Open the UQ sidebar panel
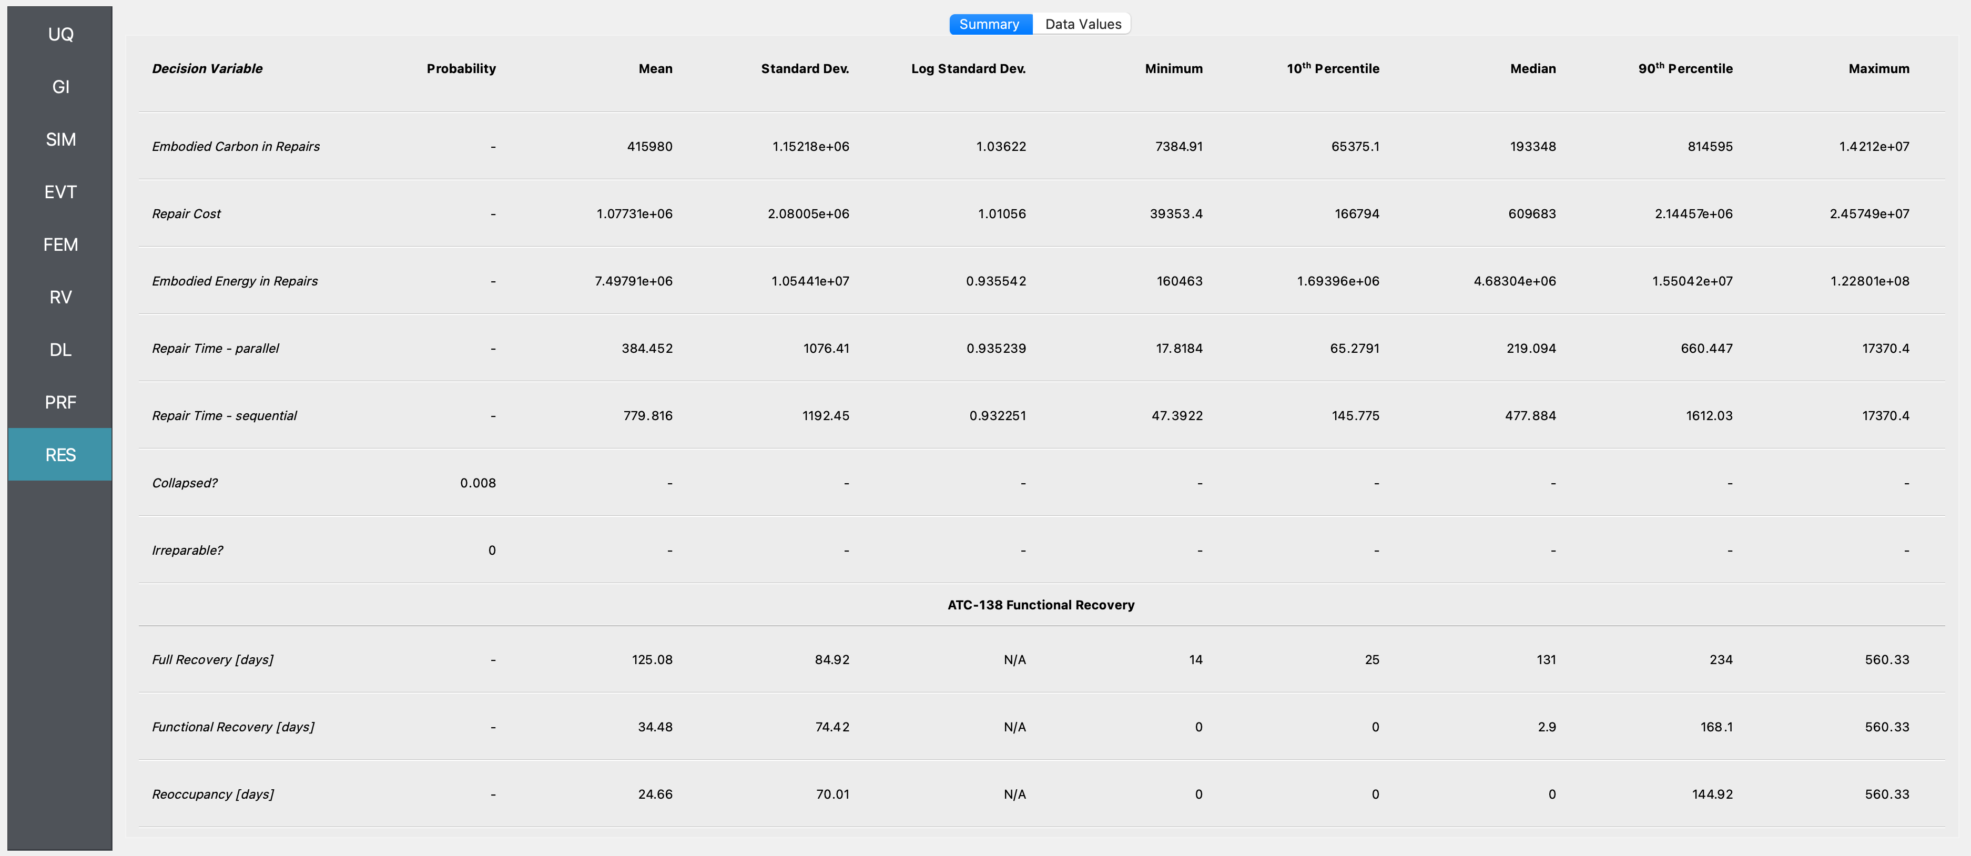Screen dimensions: 1971x856 60,34
